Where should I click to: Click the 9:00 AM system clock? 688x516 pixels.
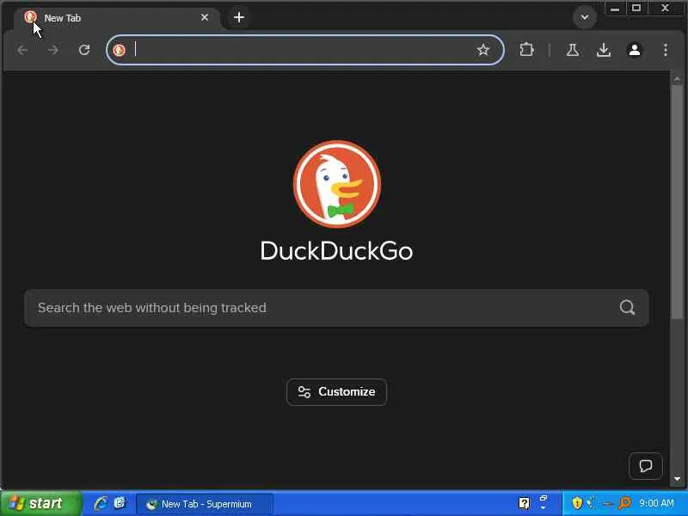(x=656, y=503)
